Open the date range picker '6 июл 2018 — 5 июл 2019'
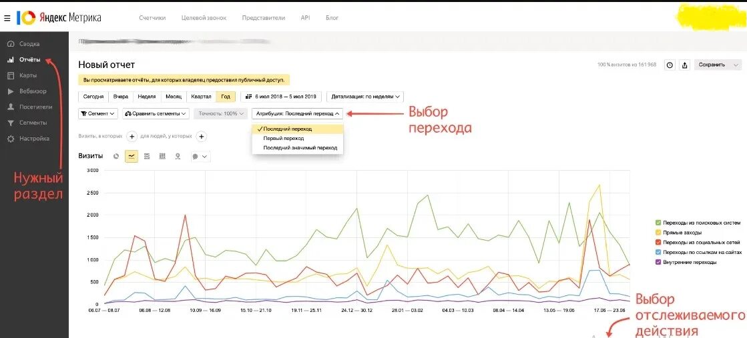The image size is (747, 338). (x=280, y=97)
